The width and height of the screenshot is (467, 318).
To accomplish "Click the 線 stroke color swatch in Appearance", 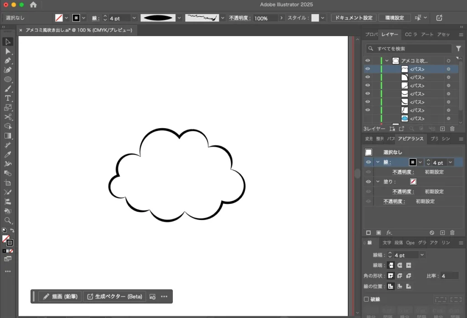I will [412, 162].
